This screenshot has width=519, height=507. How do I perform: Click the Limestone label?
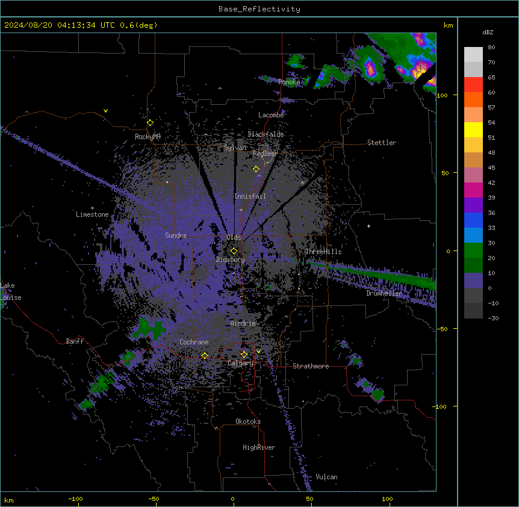[92, 214]
